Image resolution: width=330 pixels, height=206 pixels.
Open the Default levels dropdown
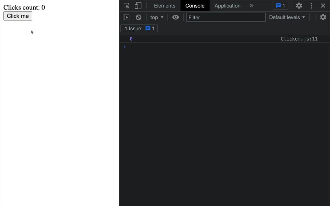point(287,17)
